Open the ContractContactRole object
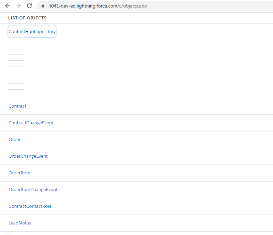The height and width of the screenshot is (235, 273). (x=30, y=206)
